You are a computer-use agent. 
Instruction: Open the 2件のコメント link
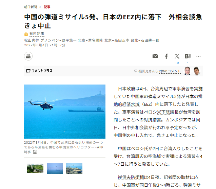pos(170,71)
